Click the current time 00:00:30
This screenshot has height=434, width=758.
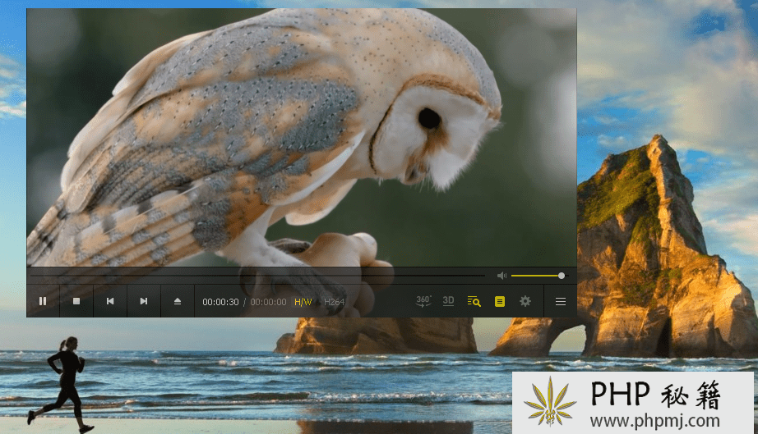[220, 302]
